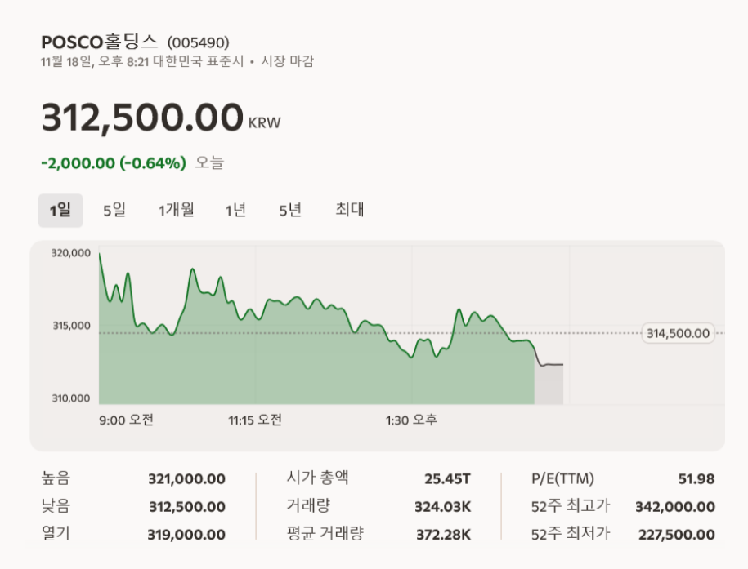Viewport: 748px width, 569px height.
Task: Click the 높음 label
Action: tap(56, 478)
